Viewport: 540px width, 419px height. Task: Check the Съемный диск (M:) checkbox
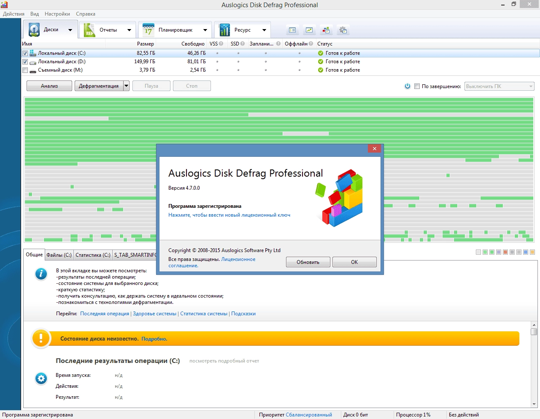tap(25, 70)
